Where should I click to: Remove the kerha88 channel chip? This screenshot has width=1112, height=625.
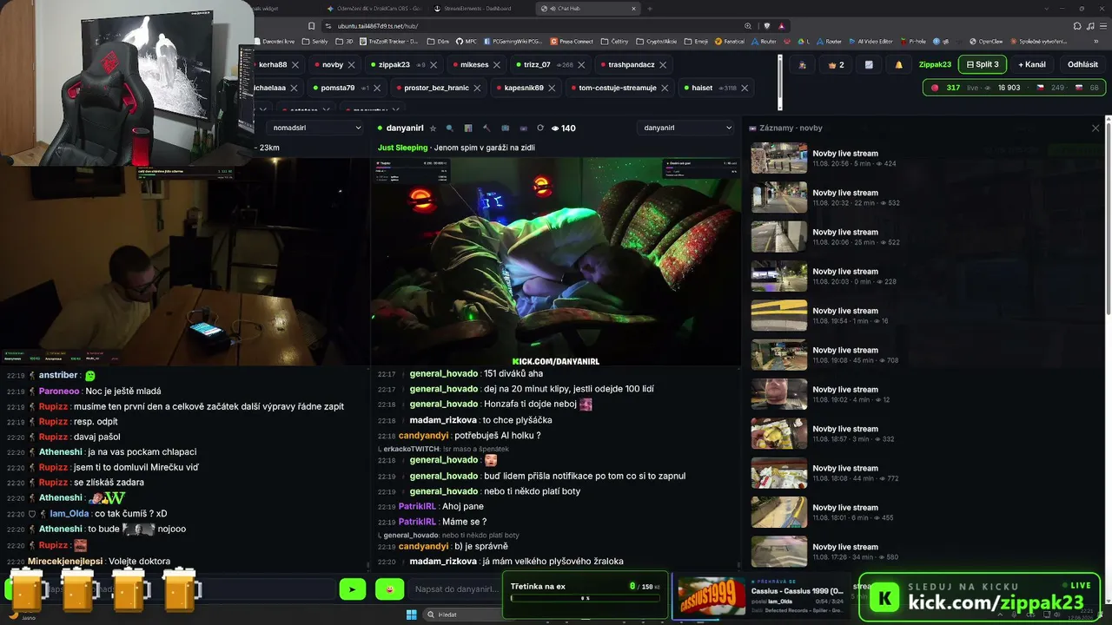pos(295,64)
